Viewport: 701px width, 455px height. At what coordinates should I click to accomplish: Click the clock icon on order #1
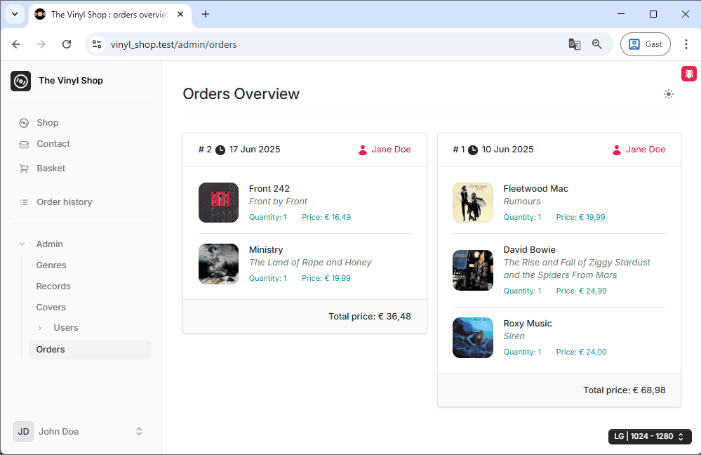(x=473, y=150)
